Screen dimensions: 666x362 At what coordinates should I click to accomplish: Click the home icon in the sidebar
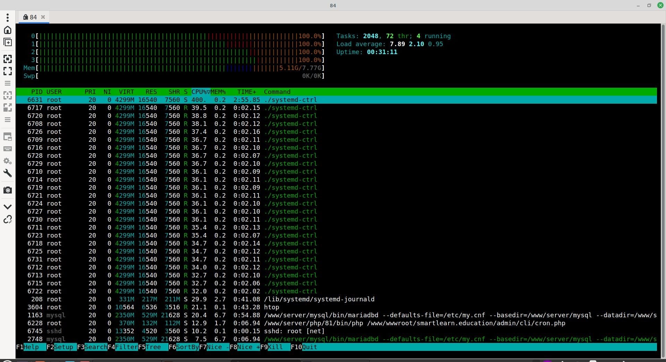coord(8,30)
